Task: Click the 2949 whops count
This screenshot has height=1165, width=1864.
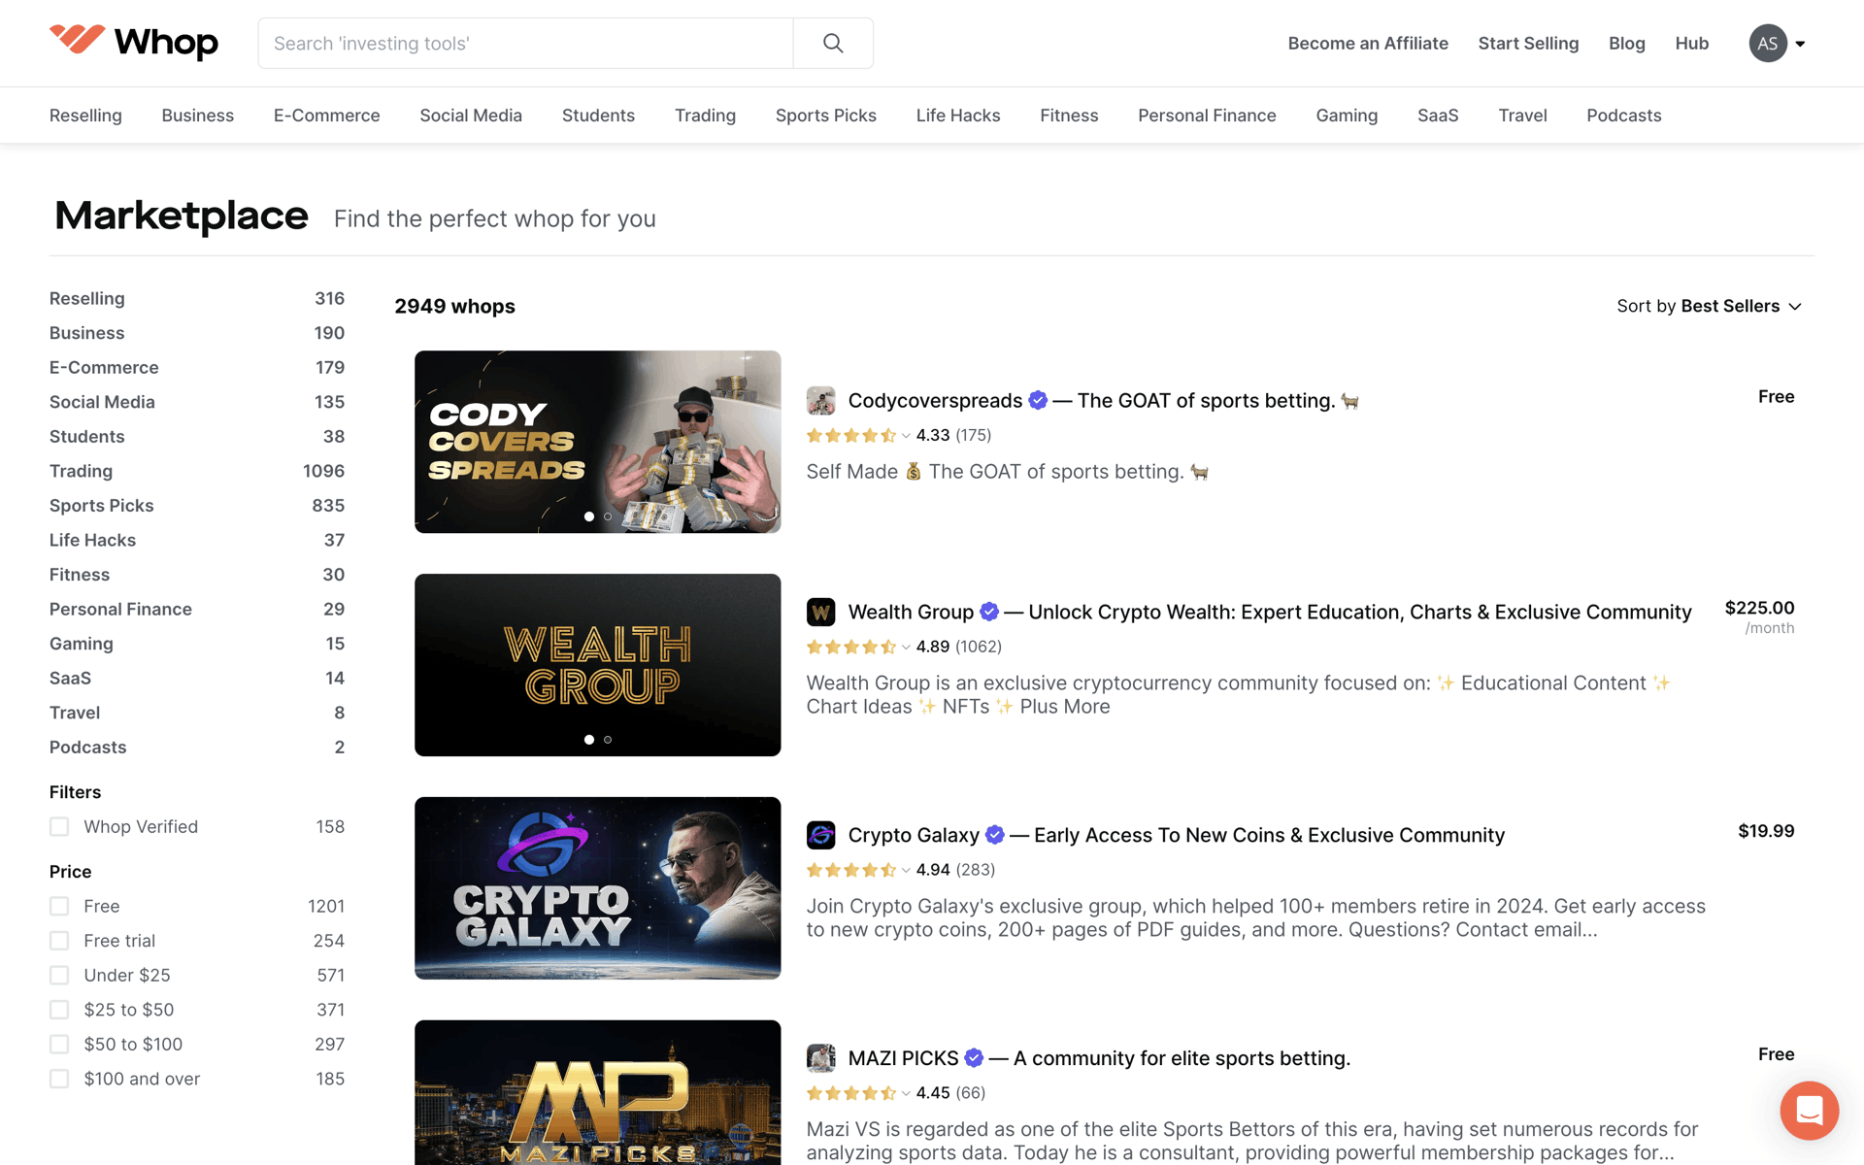Action: (454, 306)
